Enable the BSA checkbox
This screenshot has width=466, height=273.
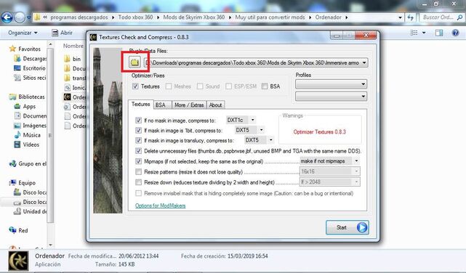[265, 86]
